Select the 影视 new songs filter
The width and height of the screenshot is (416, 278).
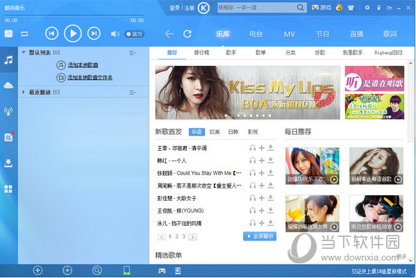point(253,131)
